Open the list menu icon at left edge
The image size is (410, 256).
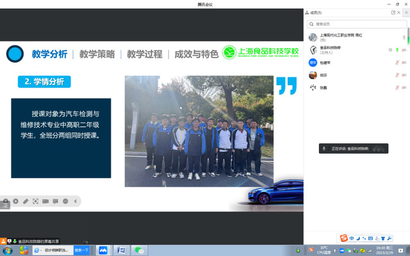point(5,205)
